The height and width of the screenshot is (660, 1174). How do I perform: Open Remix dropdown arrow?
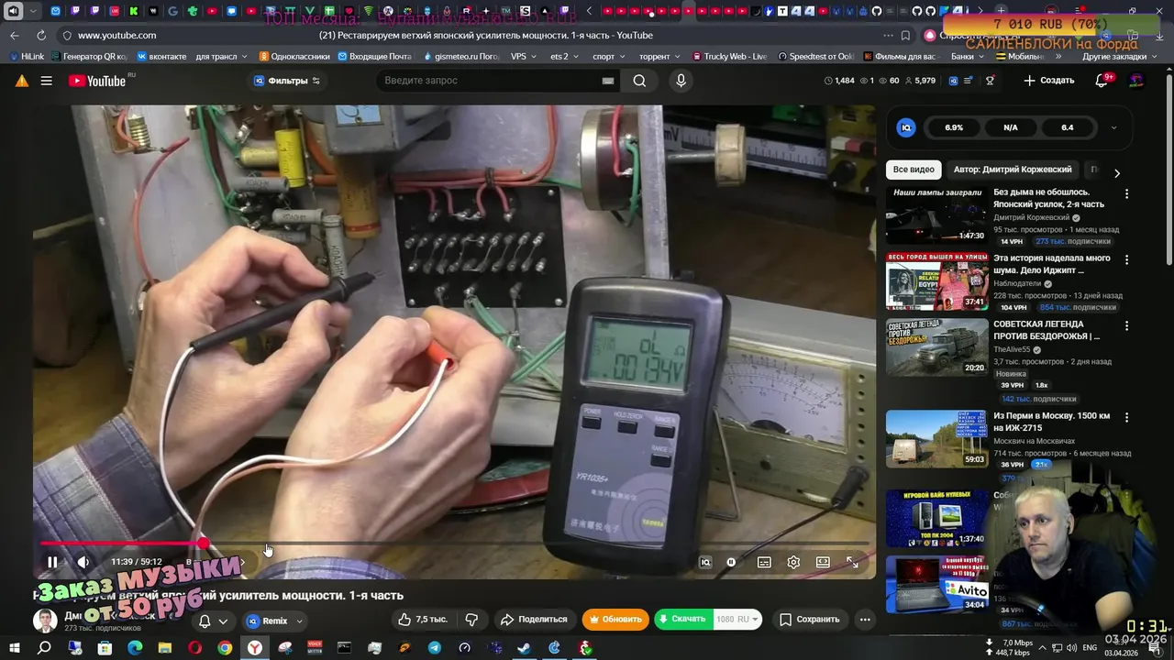299,621
